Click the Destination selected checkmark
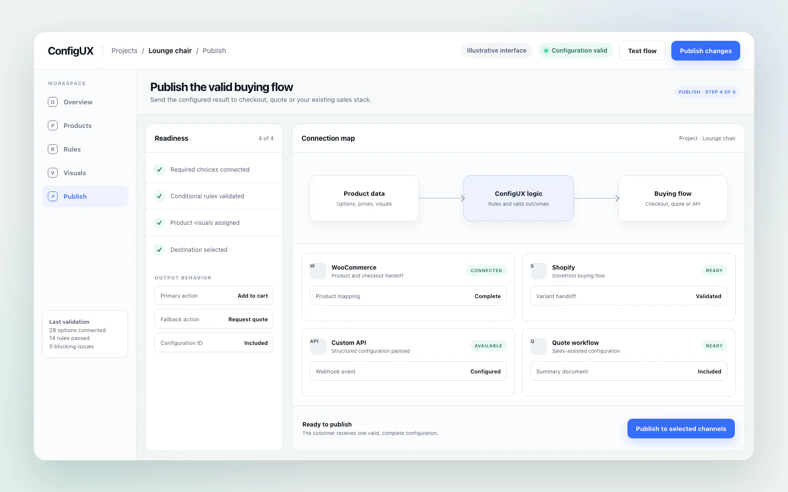The image size is (788, 492). (x=160, y=250)
